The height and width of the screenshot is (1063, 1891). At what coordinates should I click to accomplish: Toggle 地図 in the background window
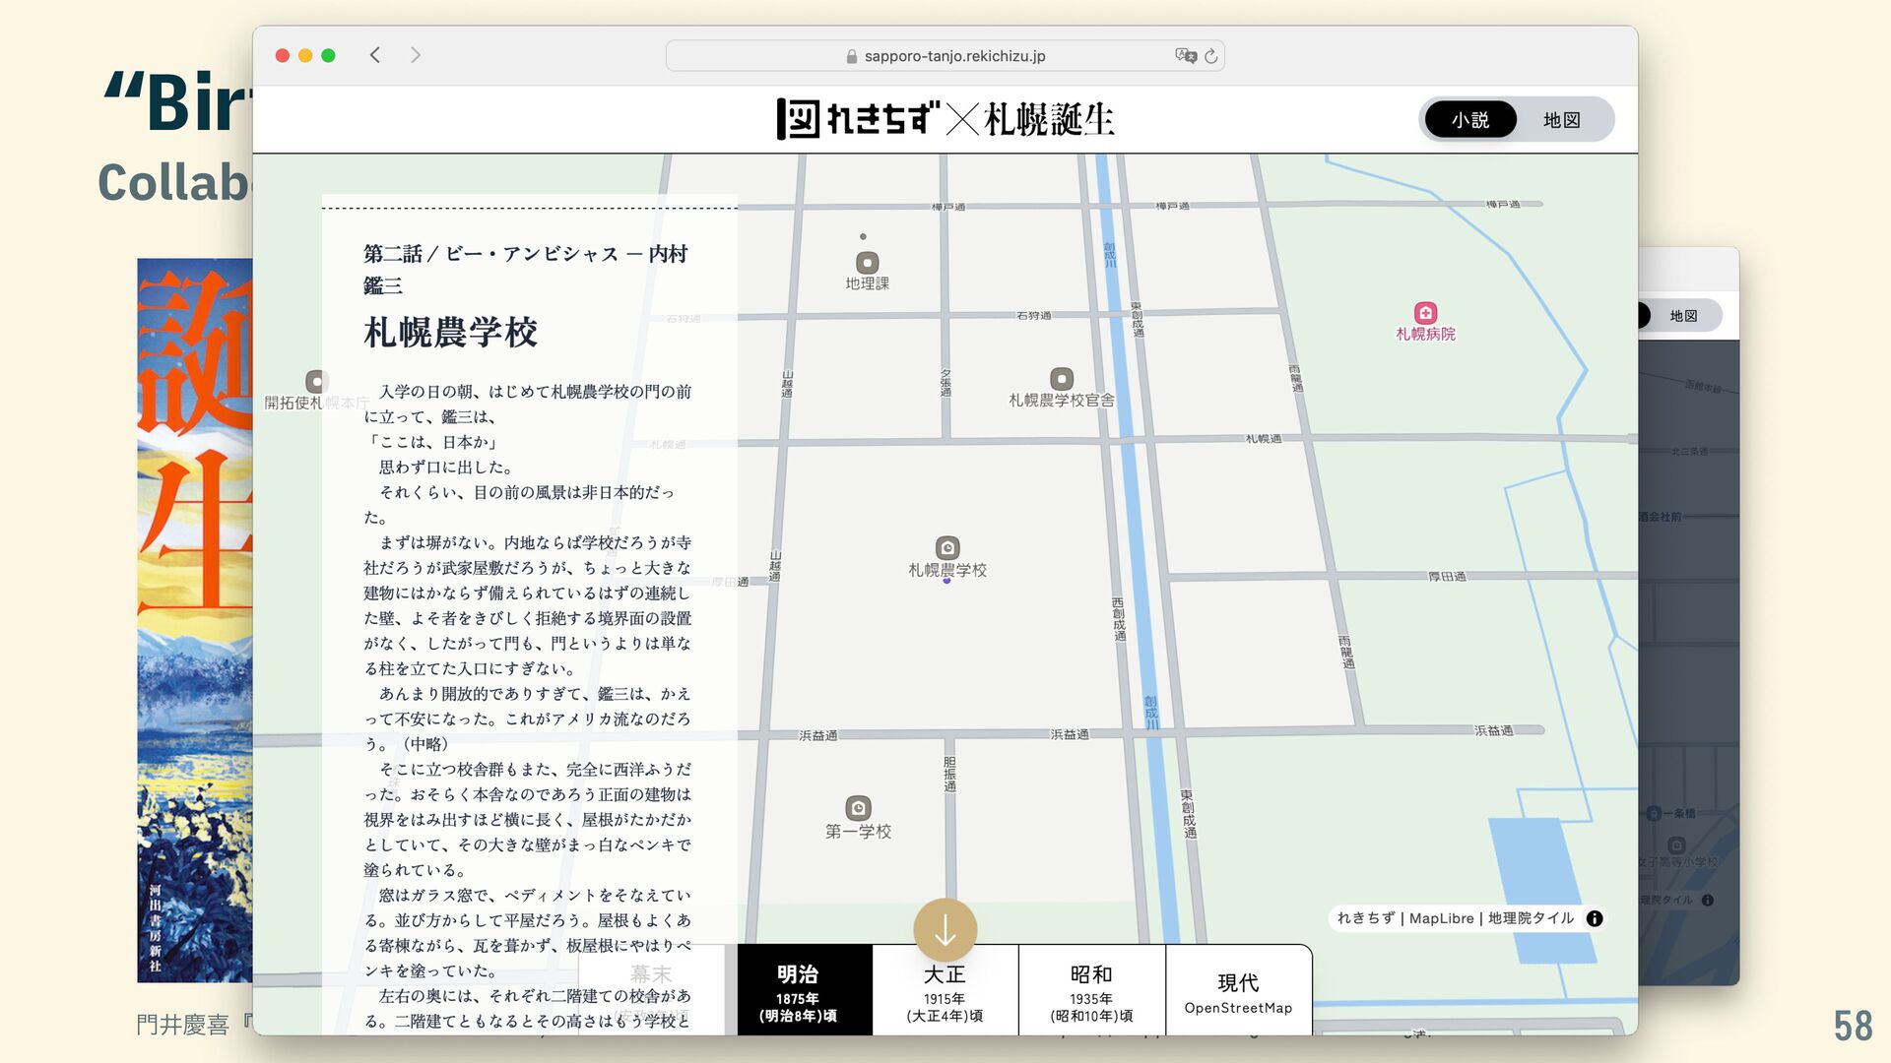1683,316
